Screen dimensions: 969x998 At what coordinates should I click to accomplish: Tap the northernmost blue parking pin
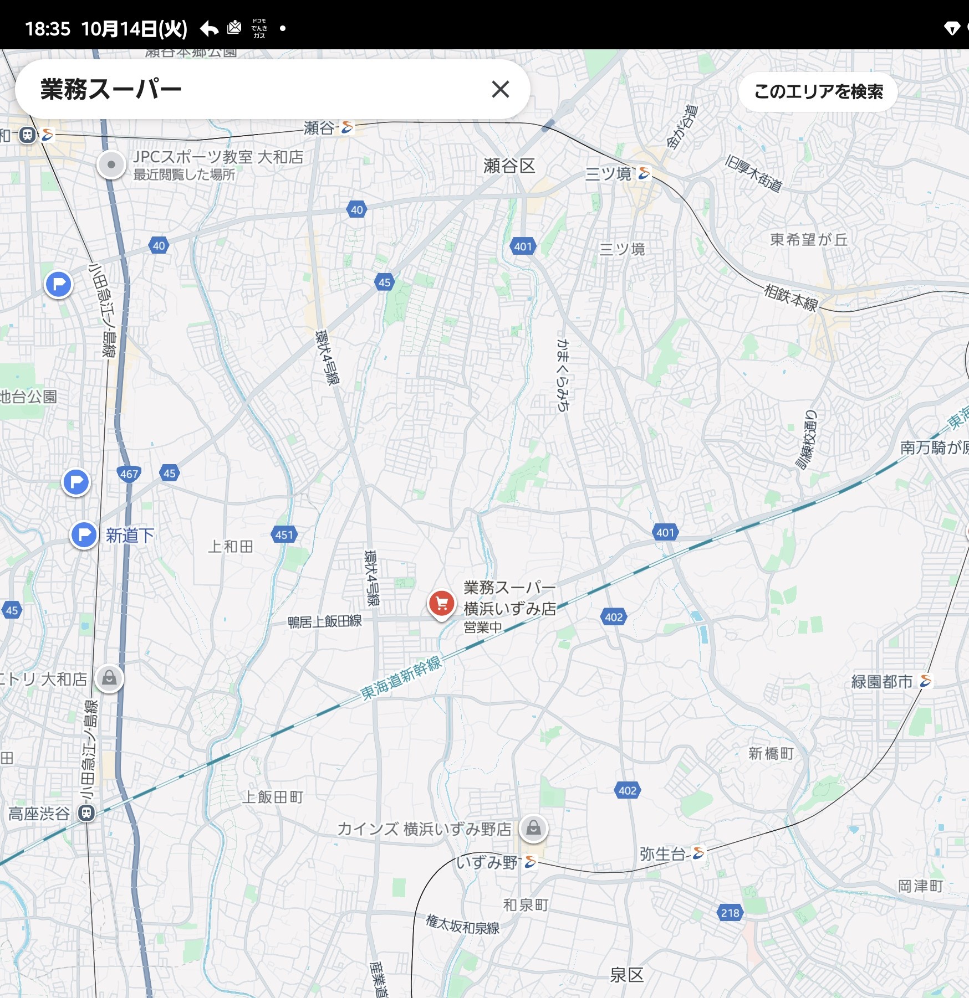click(58, 284)
